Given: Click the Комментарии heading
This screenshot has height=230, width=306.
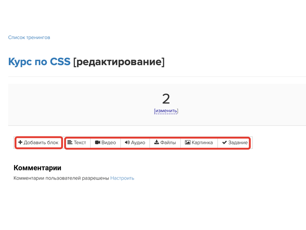Looking at the screenshot, I should [38, 168].
